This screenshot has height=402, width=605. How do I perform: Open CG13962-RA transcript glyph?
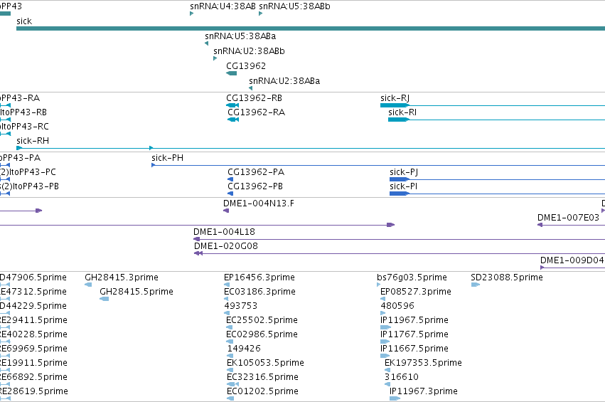[233, 120]
